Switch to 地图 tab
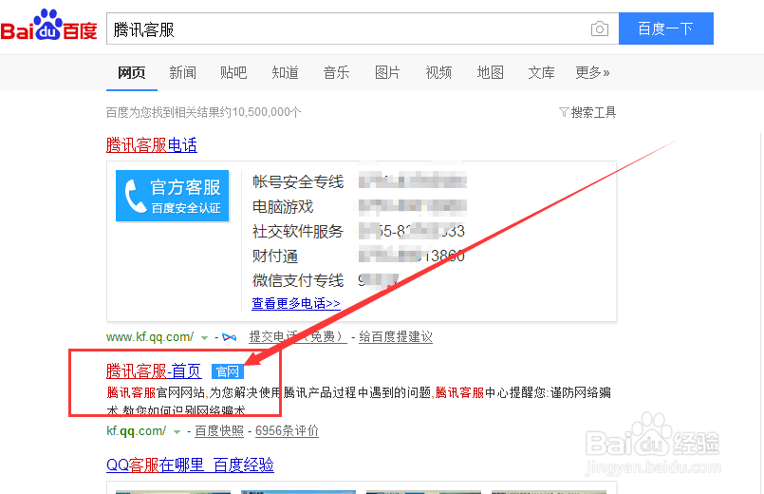The height and width of the screenshot is (494, 764). [490, 72]
